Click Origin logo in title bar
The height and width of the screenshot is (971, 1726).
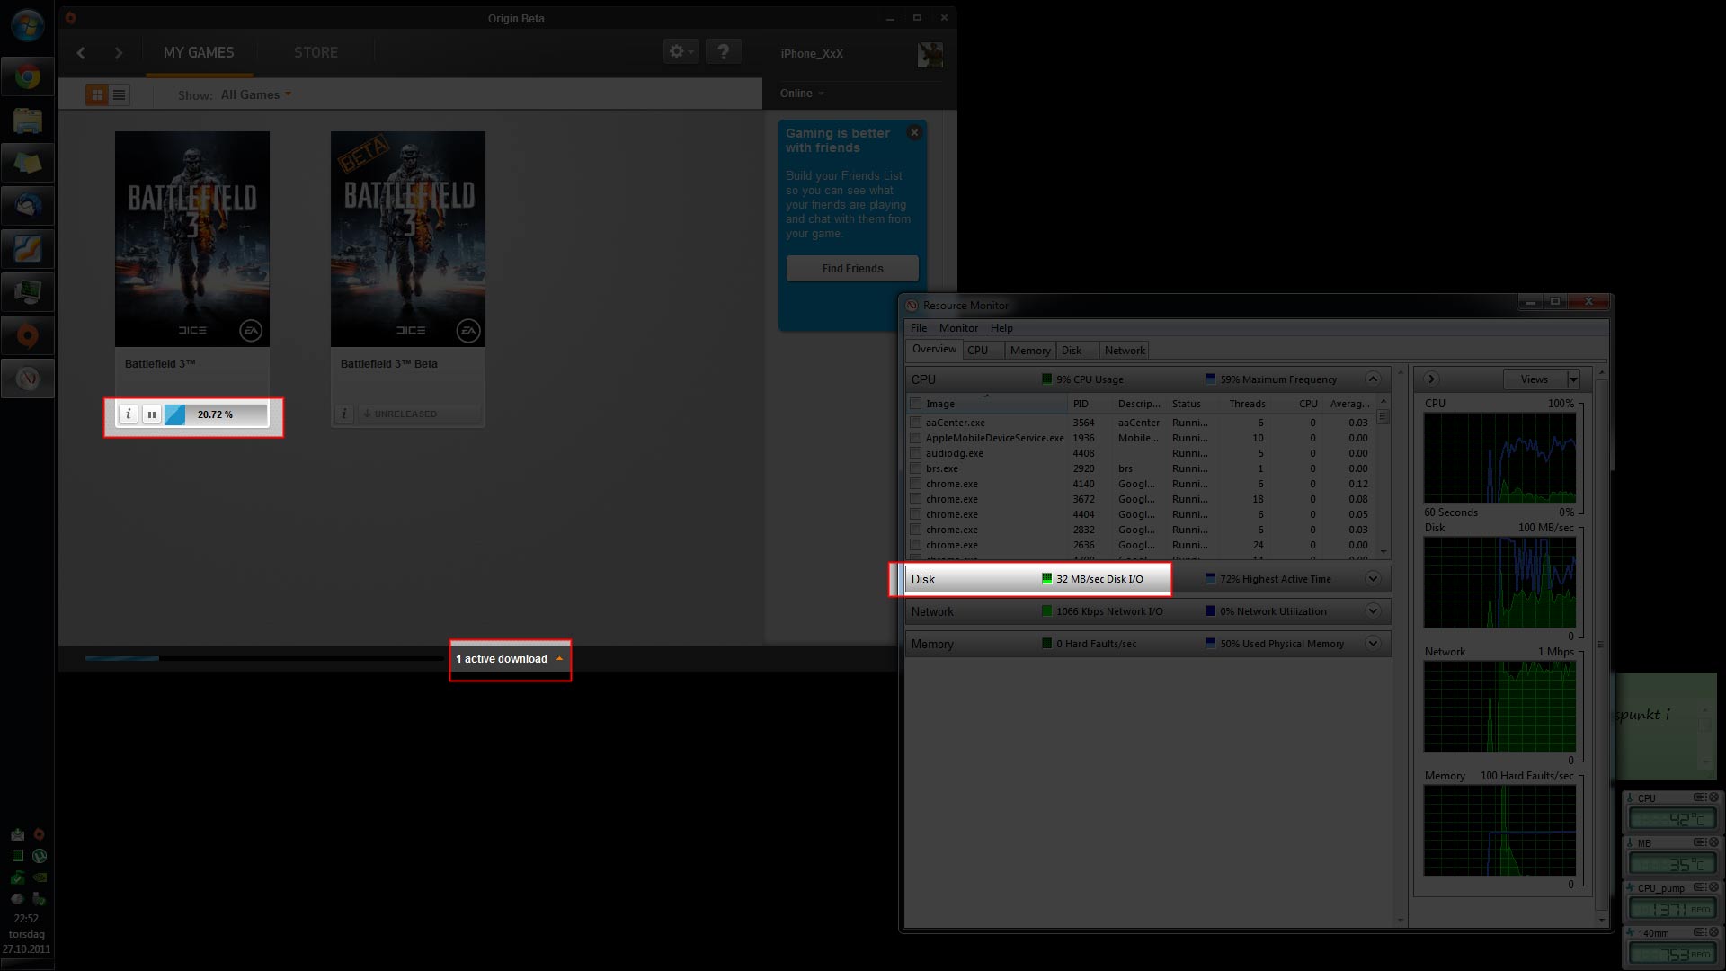70,17
